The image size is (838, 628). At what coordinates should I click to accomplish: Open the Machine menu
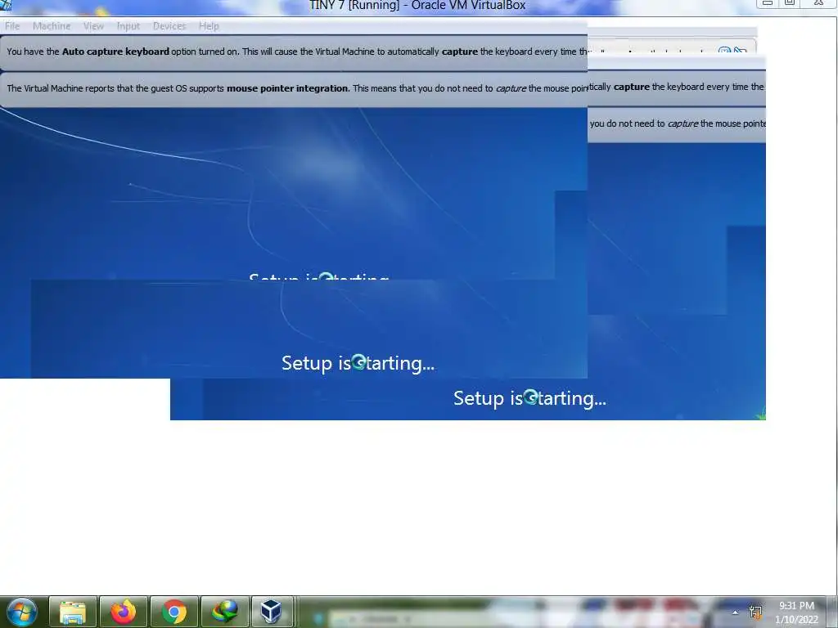(52, 25)
